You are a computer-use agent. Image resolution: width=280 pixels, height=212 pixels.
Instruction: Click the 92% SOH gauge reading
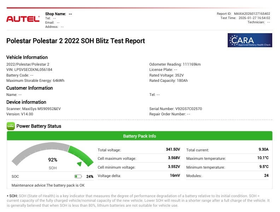53,160
